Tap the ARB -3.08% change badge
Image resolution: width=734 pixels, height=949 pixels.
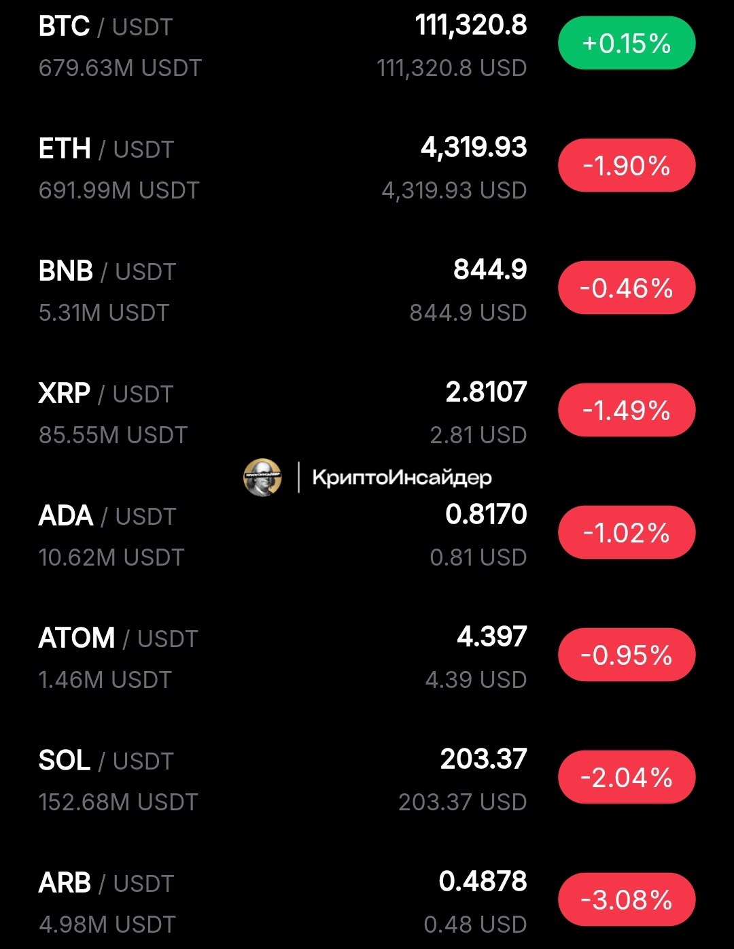[x=627, y=900]
